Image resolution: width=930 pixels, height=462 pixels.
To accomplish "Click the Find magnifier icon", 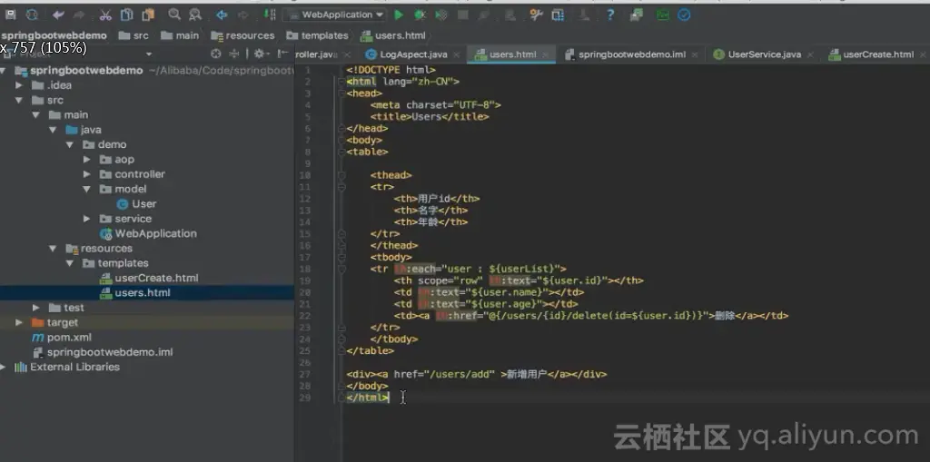I will point(173,15).
